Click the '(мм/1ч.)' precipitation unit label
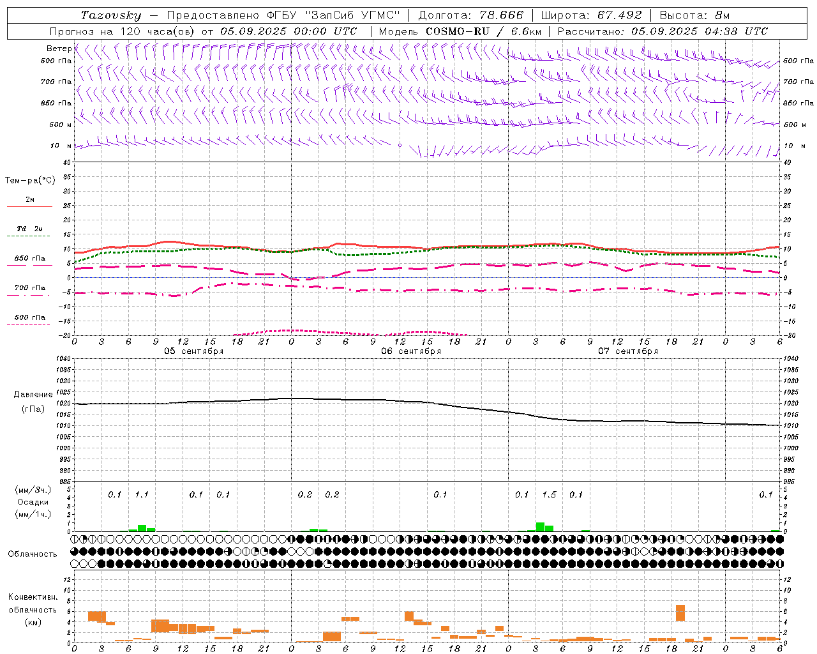817x654 pixels. [x=33, y=514]
